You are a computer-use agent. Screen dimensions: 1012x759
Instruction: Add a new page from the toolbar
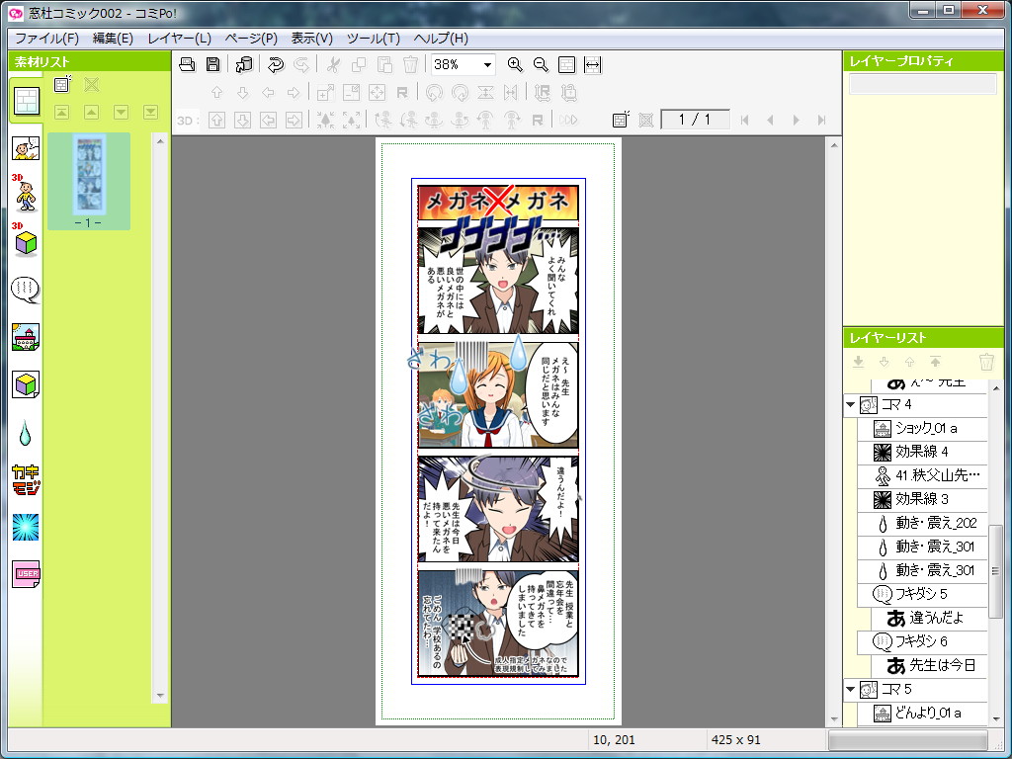coord(621,120)
